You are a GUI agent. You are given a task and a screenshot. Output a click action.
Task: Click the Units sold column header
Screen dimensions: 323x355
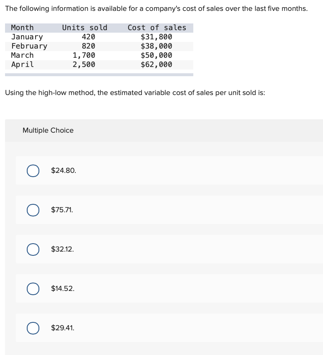[x=84, y=28]
